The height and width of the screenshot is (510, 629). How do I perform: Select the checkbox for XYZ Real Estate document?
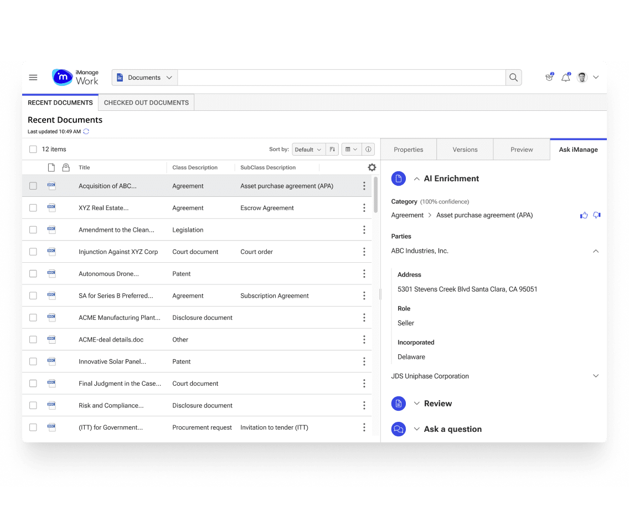pyautogui.click(x=33, y=208)
